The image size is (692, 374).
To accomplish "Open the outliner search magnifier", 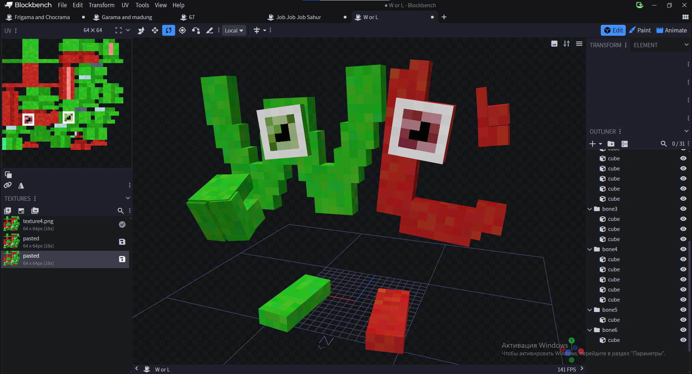I will tap(664, 144).
